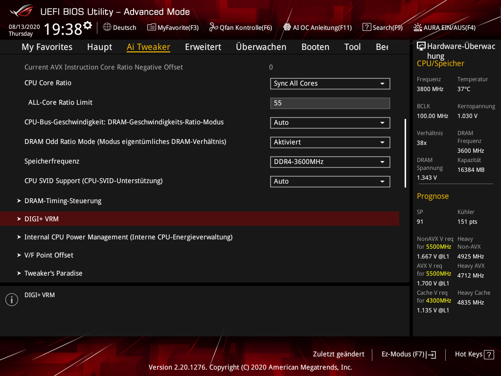Click the 1.135 V @L1 cache value
Screen dimensions: 501x376
pyautogui.click(x=433, y=310)
